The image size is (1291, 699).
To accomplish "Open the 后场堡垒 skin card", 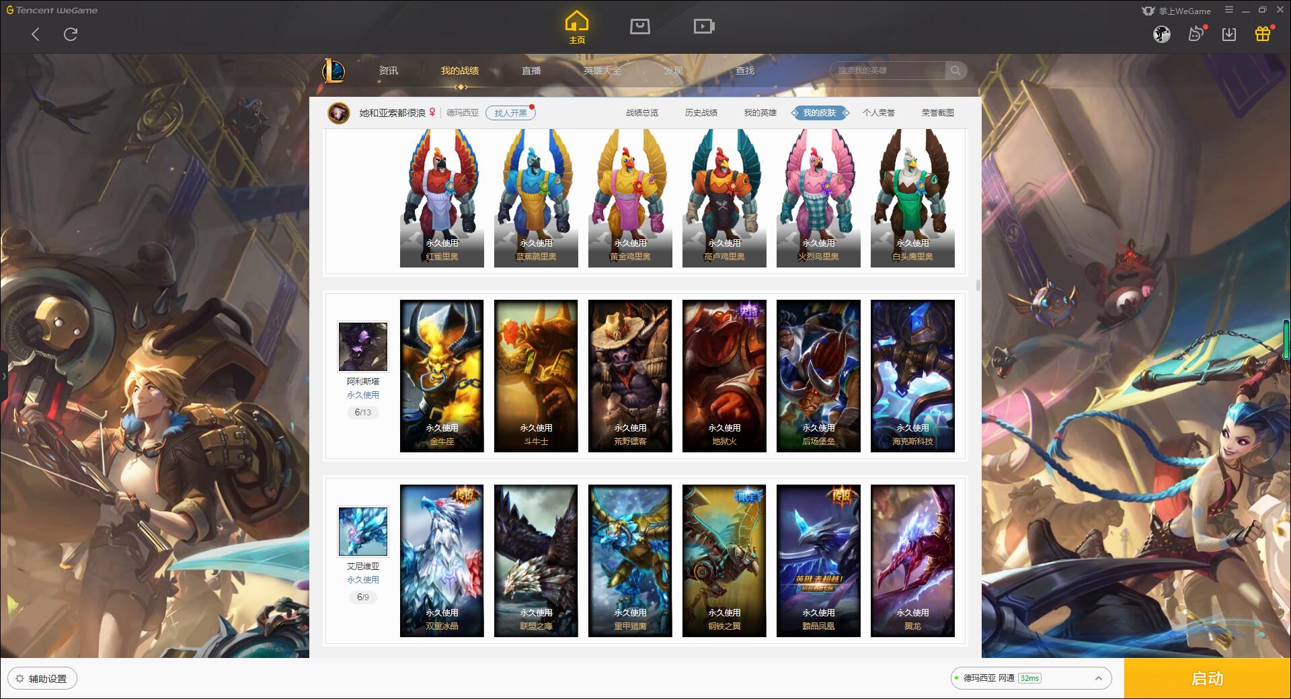I will point(818,376).
